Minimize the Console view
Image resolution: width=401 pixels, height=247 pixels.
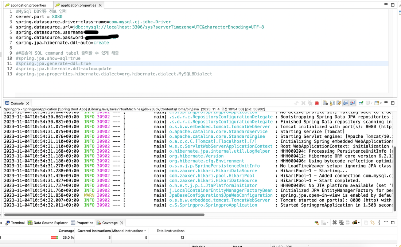click(x=386, y=102)
